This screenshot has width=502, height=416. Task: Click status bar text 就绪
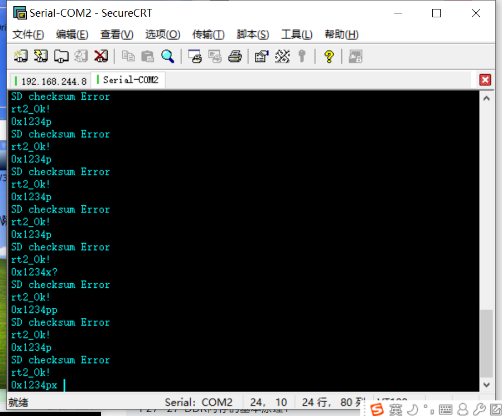tap(18, 402)
